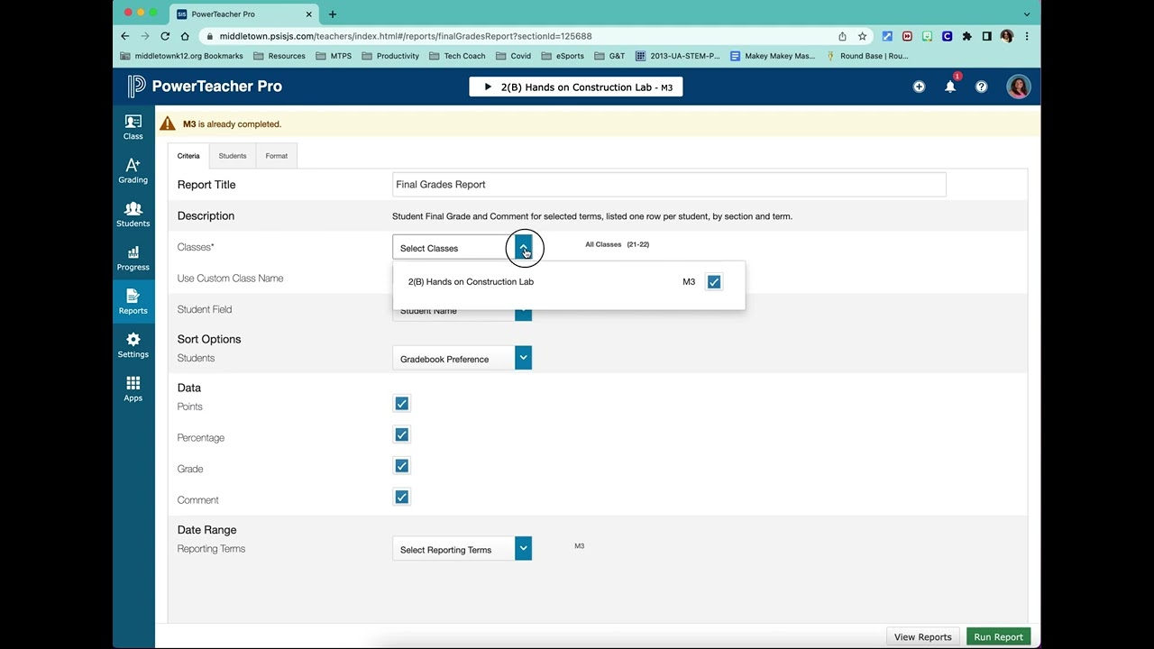The width and height of the screenshot is (1154, 649).
Task: Open the Gradebook Preference sort dropdown
Action: pyautogui.click(x=462, y=359)
